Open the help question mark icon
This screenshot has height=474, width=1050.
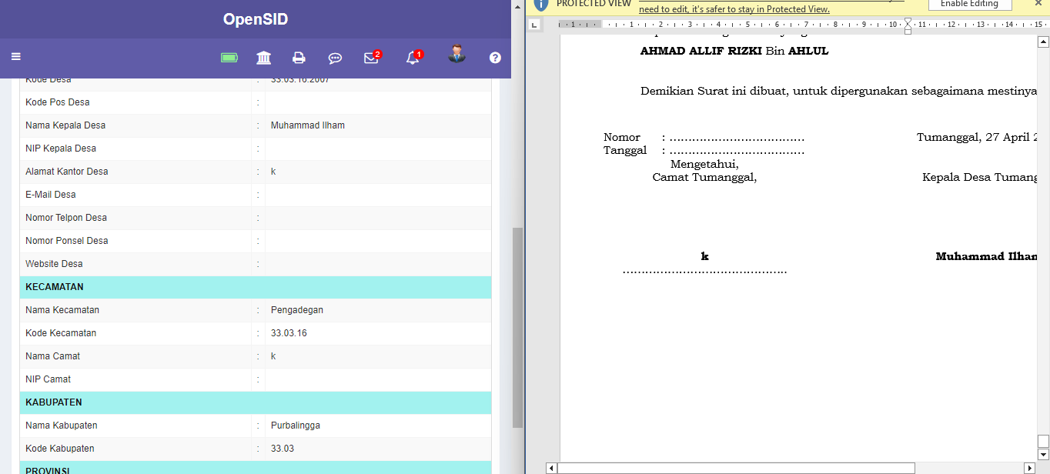[495, 57]
